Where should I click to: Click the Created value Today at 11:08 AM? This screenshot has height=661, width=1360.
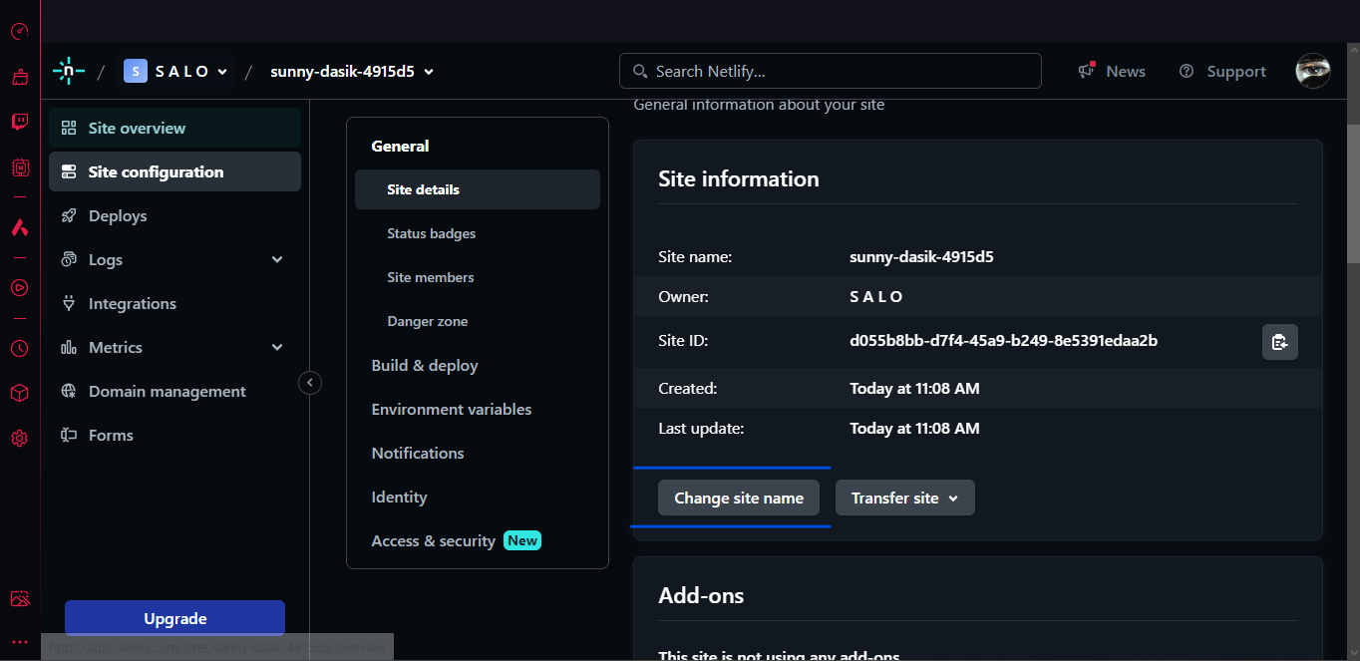pyautogui.click(x=914, y=388)
